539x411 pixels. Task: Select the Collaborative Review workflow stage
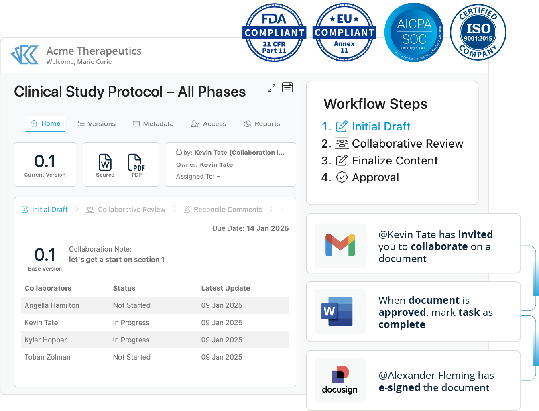tap(126, 210)
